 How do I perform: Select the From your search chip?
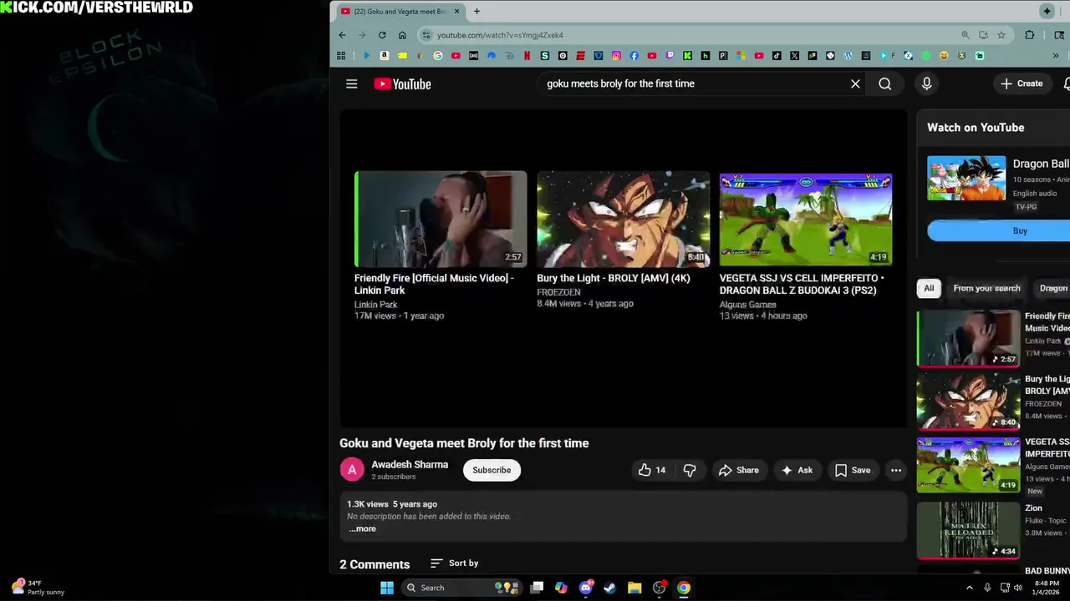tap(986, 288)
